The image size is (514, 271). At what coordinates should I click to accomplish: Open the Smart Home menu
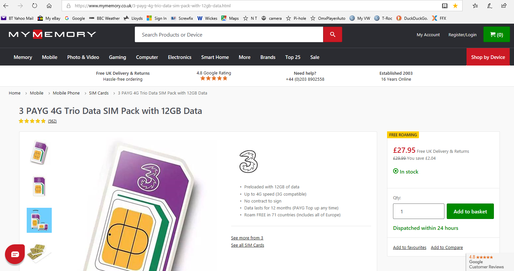click(215, 57)
